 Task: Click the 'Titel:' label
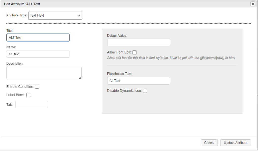[10, 31]
